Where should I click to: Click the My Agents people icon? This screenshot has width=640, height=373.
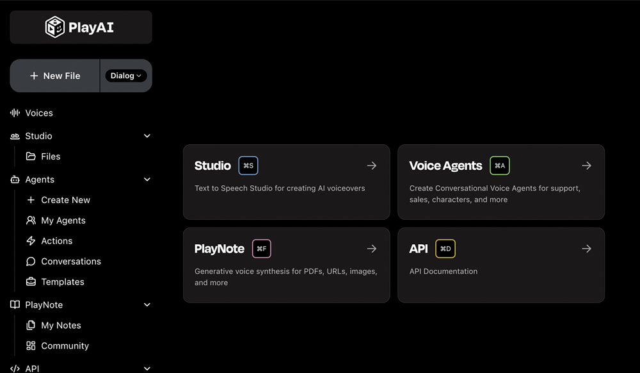click(x=31, y=220)
